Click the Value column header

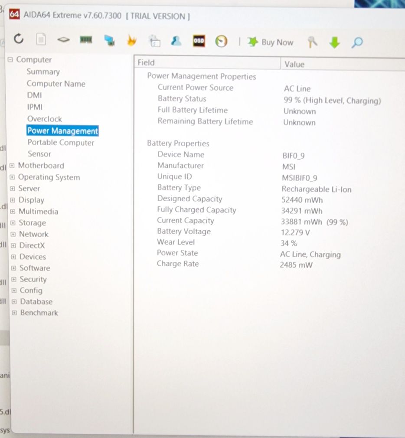343,64
